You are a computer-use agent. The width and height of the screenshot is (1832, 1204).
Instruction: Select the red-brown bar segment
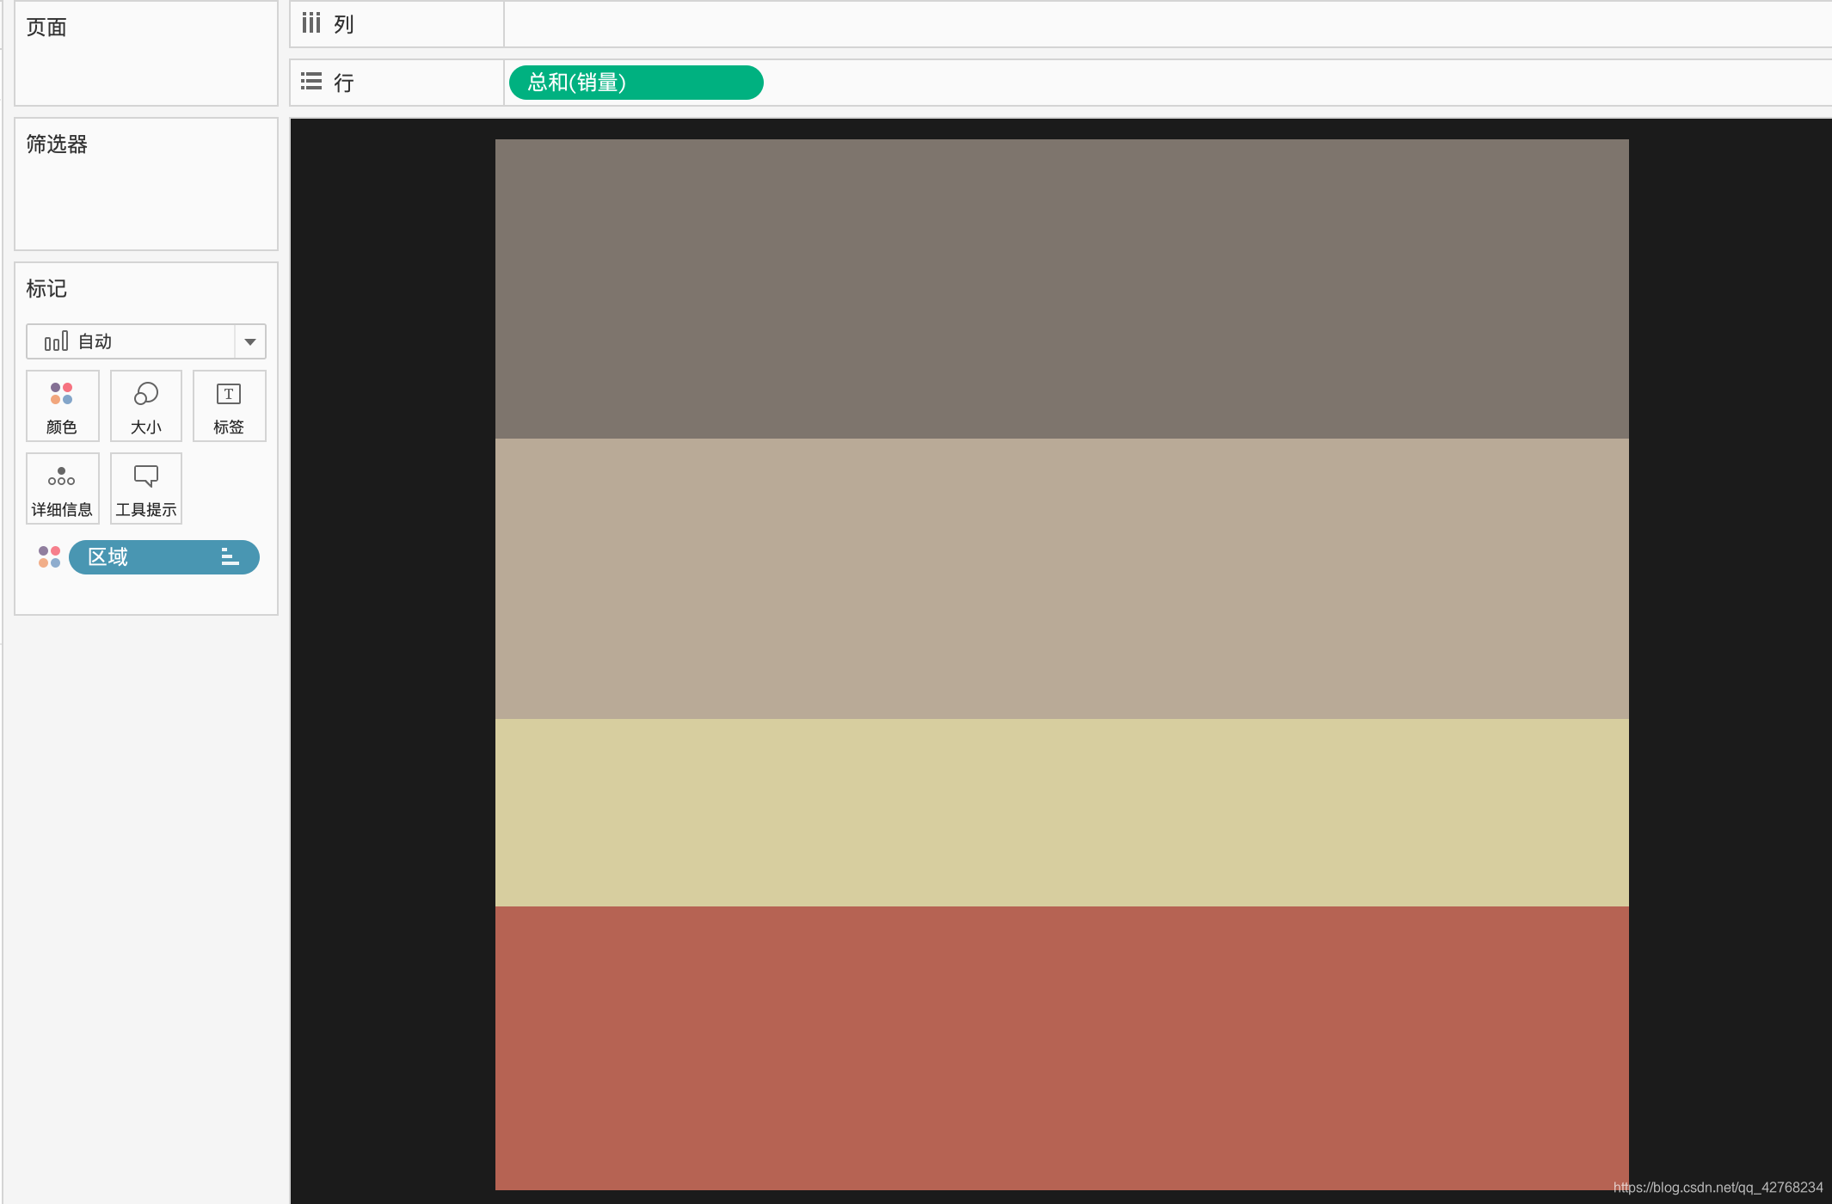coord(1061,1048)
